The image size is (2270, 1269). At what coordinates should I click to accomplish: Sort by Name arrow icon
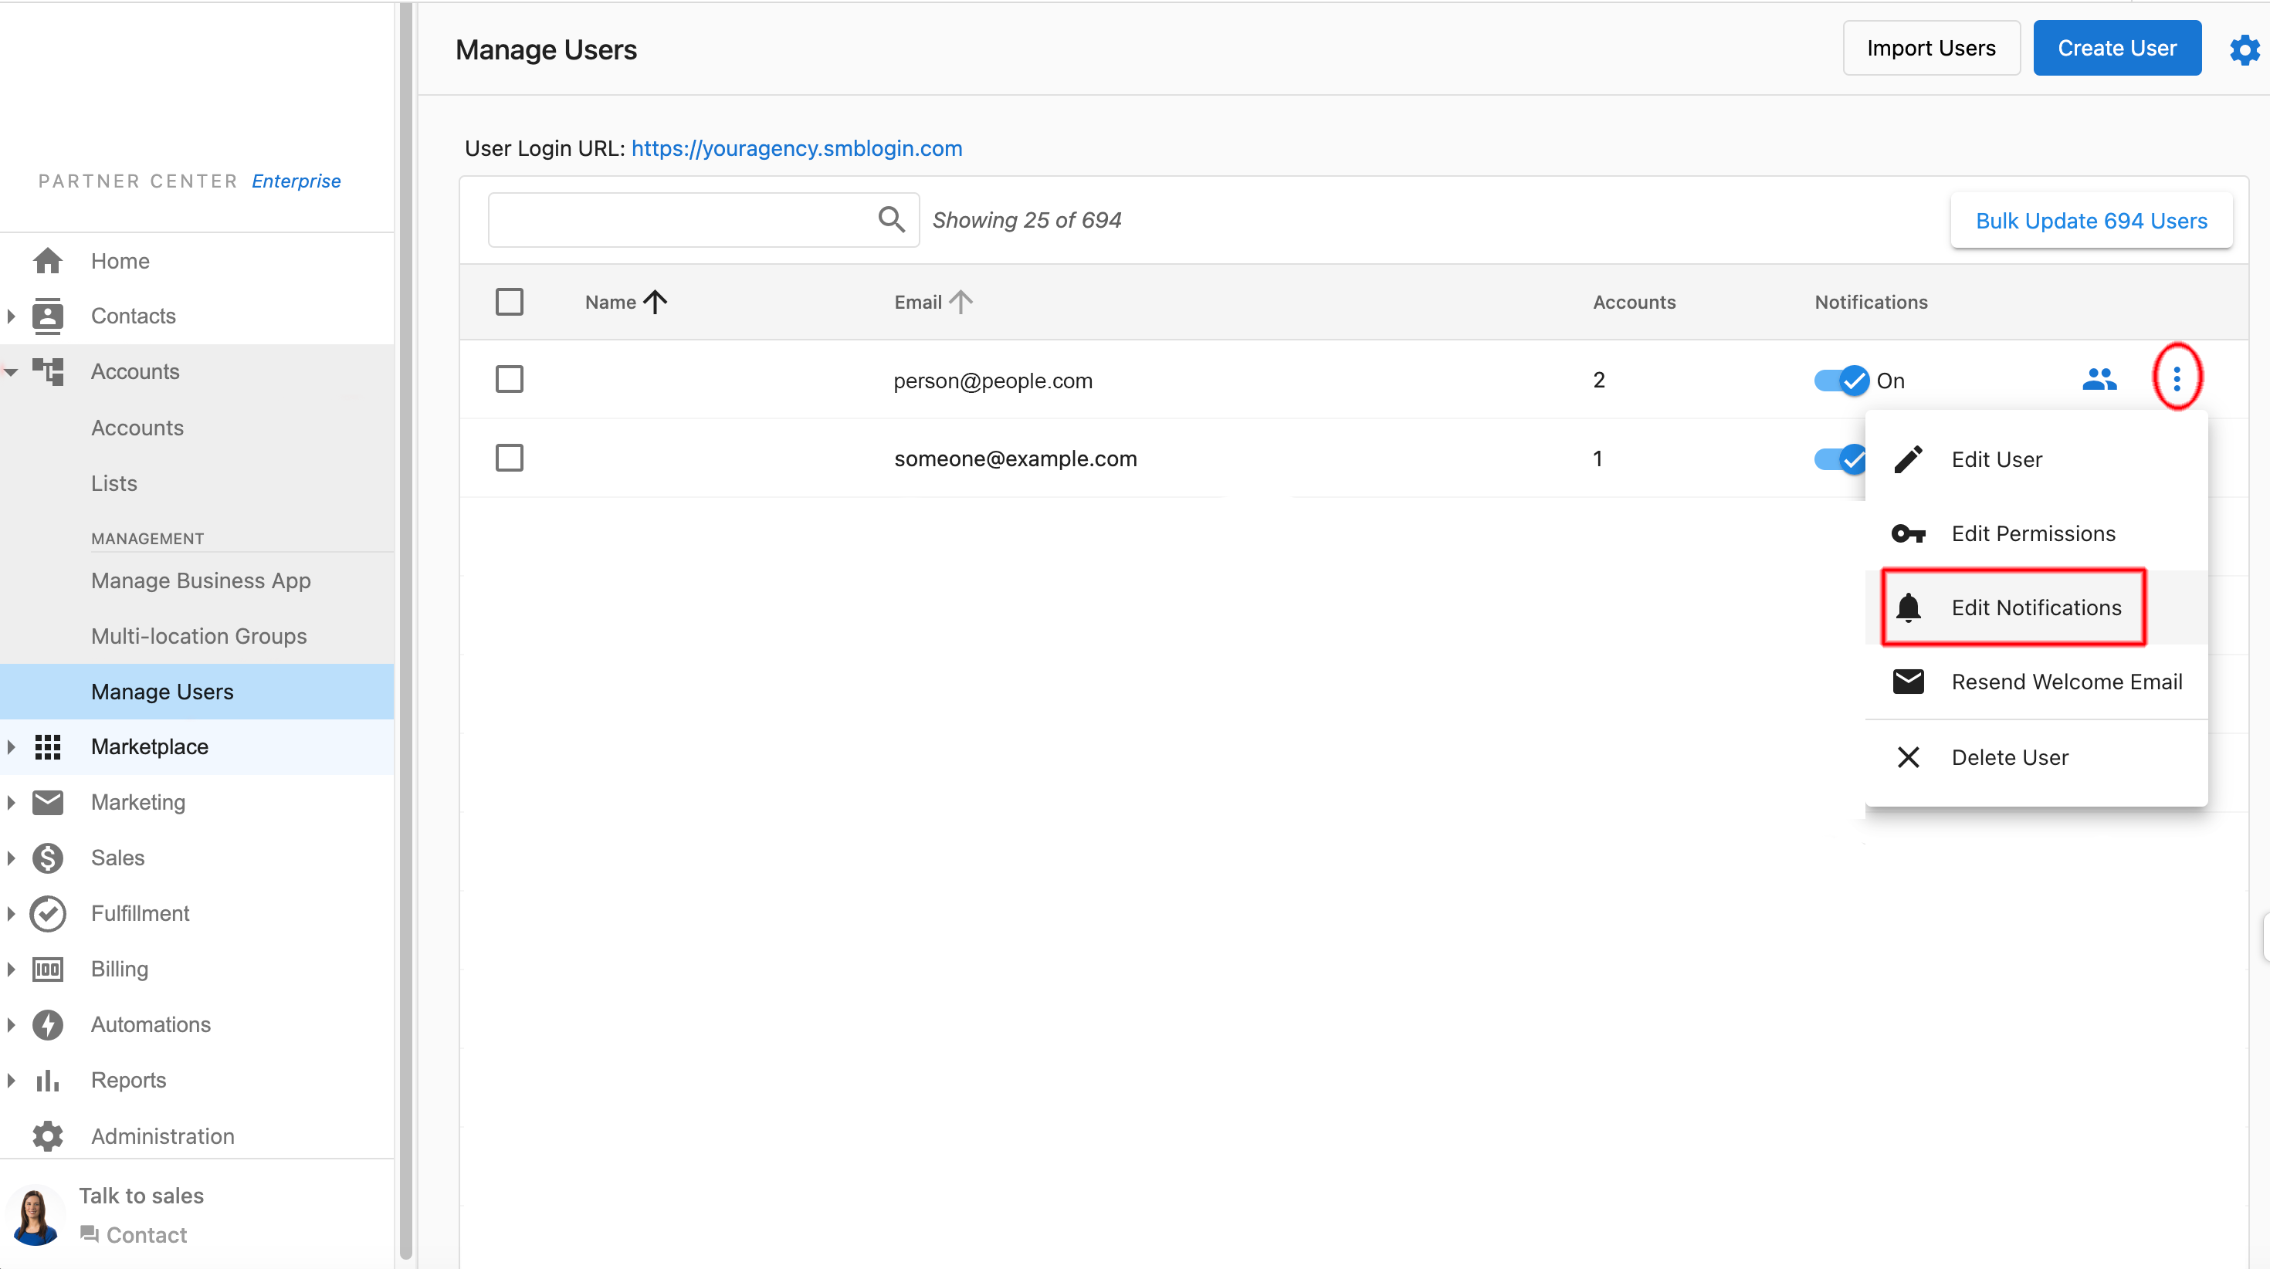point(655,303)
